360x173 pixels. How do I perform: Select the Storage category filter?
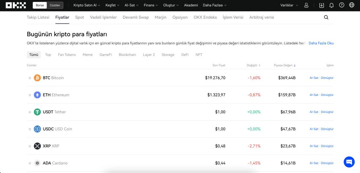(168, 55)
